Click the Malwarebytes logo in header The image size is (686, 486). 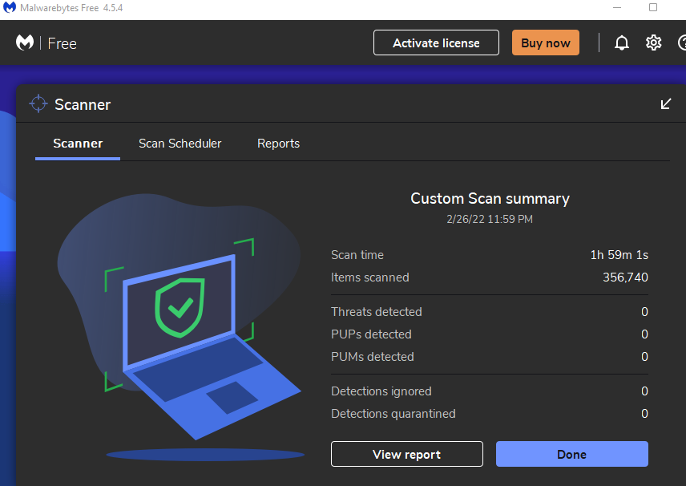[x=25, y=43]
